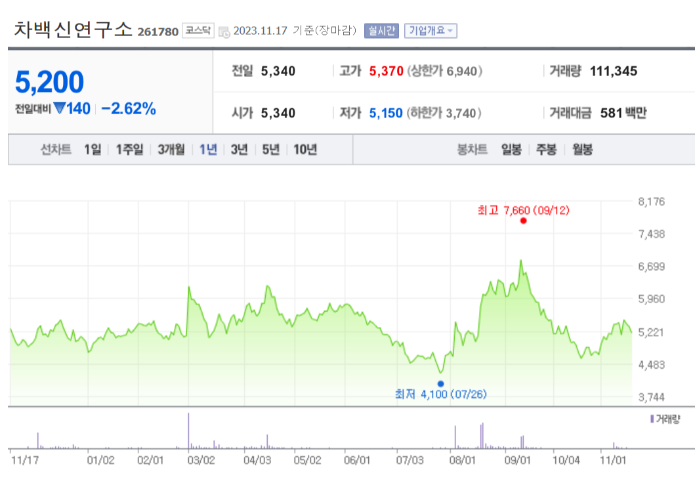Viewport: 695px width, 487px height.
Task: Click the blue 최저 4,100 marker dot
Action: point(440,384)
